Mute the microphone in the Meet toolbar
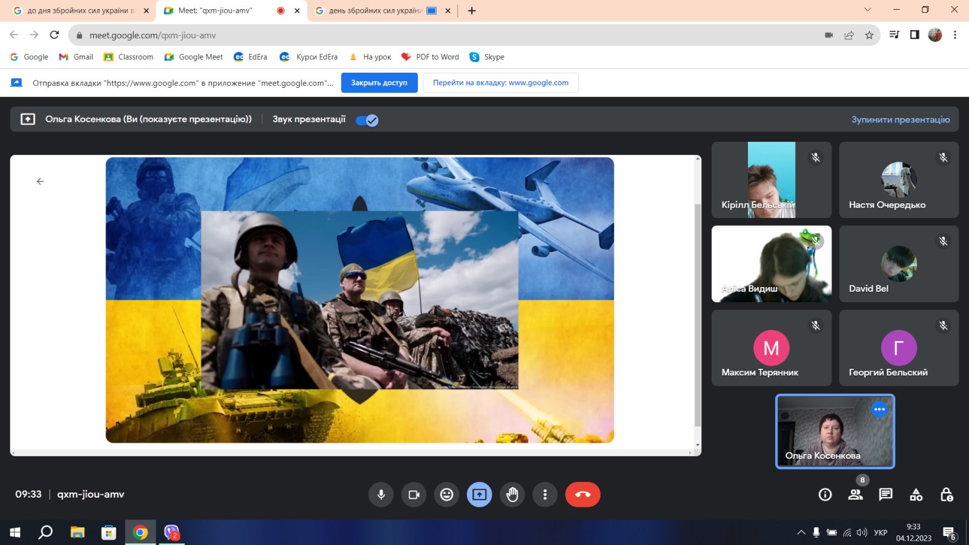Screen dimensions: 969x545 click(x=381, y=495)
